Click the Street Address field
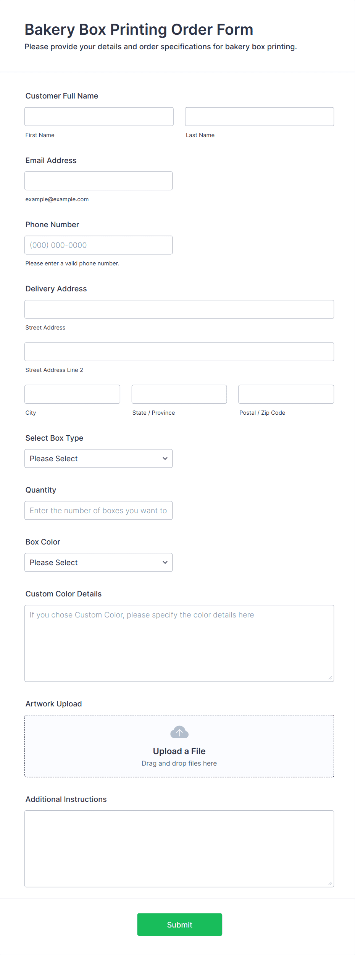 click(x=179, y=309)
